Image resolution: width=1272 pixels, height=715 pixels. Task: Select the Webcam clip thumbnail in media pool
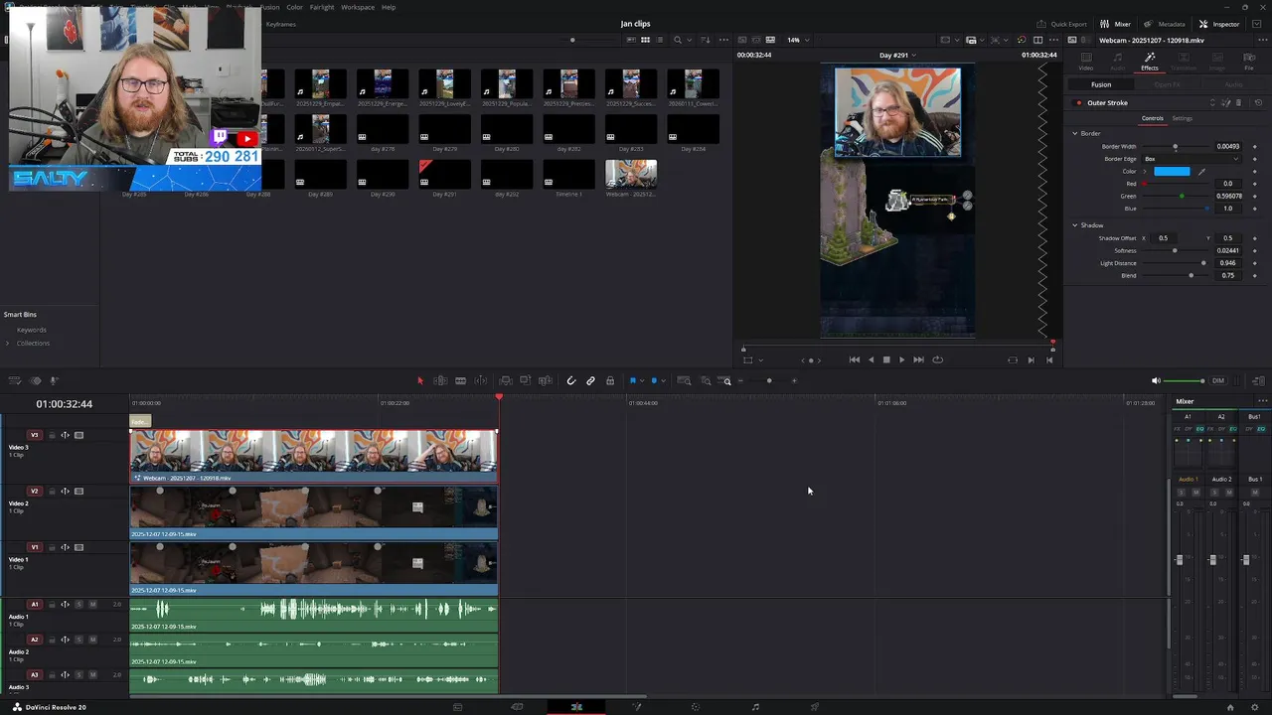coord(631,173)
